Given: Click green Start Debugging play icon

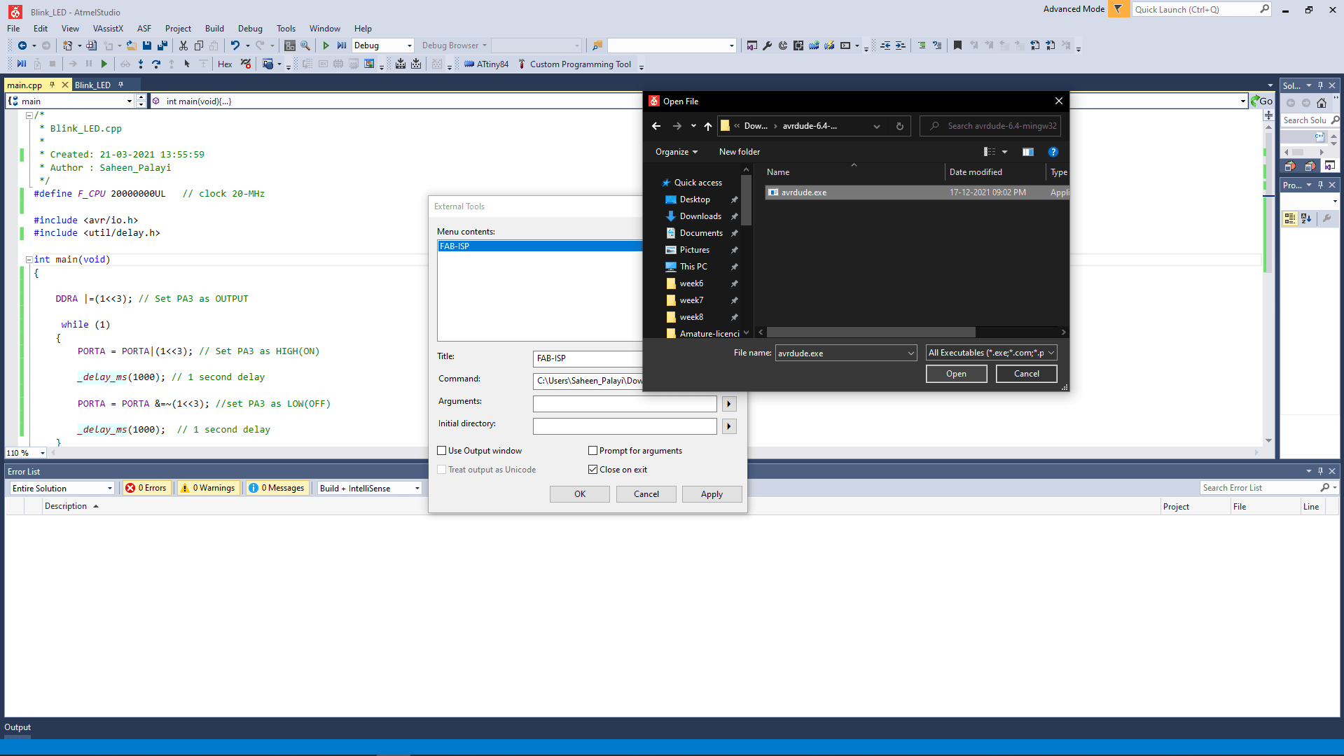Looking at the screenshot, I should 326,45.
